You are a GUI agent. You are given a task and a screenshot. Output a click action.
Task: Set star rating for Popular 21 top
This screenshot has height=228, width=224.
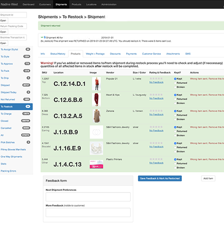pyautogui.click(x=156, y=78)
